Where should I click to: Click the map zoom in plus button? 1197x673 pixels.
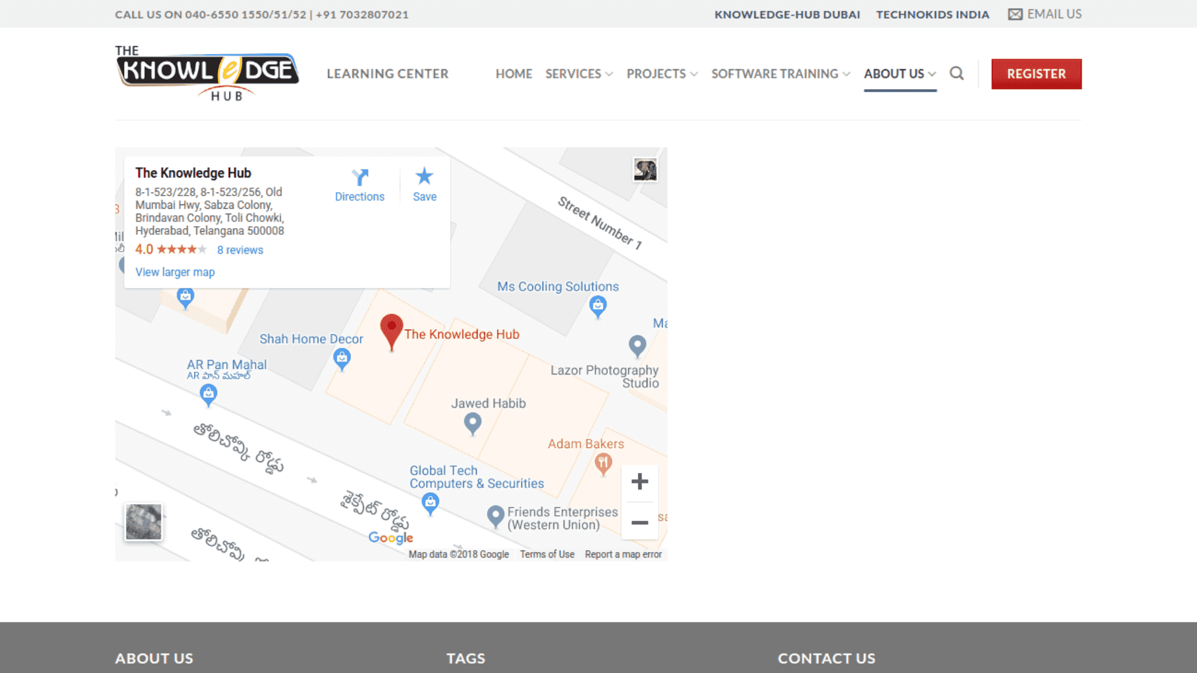[640, 482]
